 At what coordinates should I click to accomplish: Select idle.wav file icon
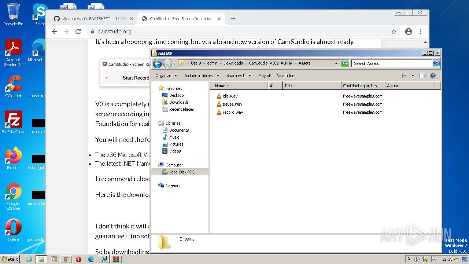219,96
